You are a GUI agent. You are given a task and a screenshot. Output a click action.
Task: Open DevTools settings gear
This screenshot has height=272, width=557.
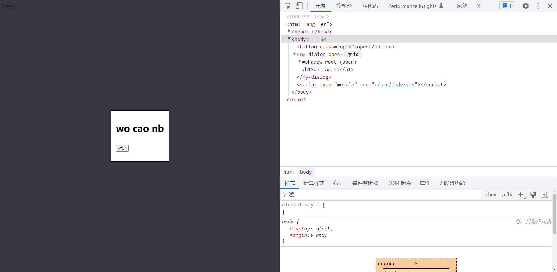point(526,6)
